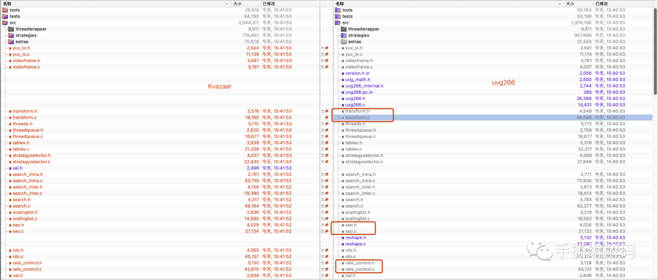Click the not-equal marker on the transform.c row
The image size is (658, 280).
click(x=327, y=117)
